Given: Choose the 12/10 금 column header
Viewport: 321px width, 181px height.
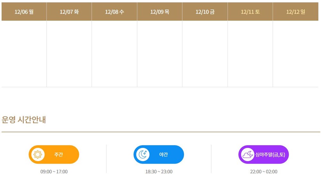Looking at the screenshot, I should (x=205, y=12).
